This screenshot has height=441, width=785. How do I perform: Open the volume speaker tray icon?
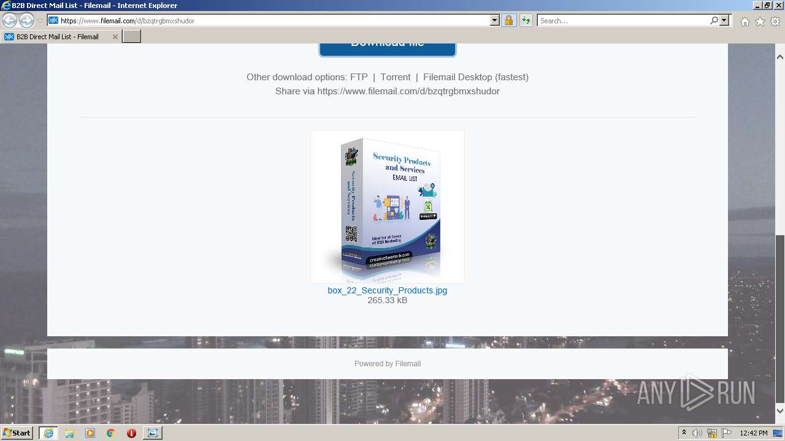click(x=697, y=433)
